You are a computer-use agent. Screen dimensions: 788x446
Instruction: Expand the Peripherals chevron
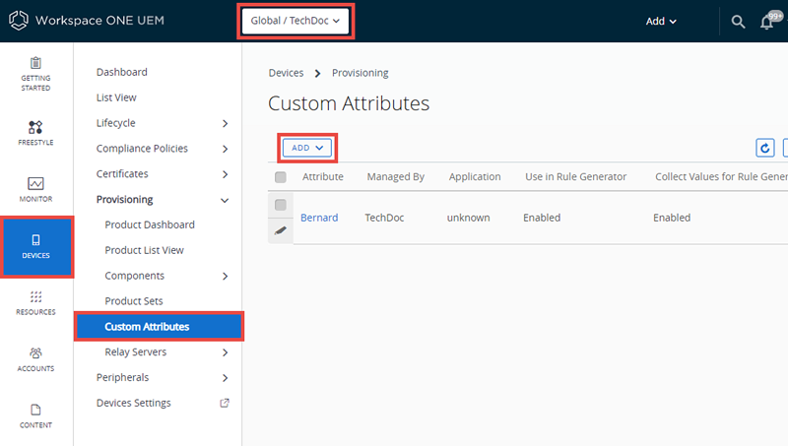click(x=226, y=378)
